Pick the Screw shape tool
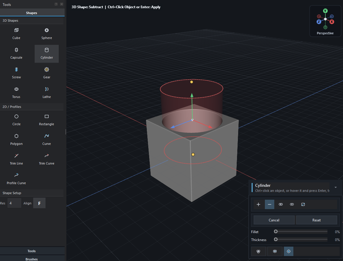The width and height of the screenshot is (343, 261). pyautogui.click(x=16, y=73)
